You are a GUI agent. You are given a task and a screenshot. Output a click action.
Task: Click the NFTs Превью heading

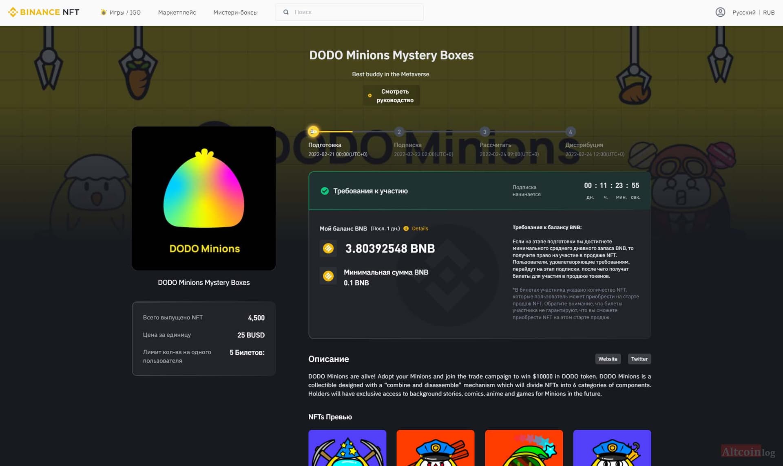330,417
